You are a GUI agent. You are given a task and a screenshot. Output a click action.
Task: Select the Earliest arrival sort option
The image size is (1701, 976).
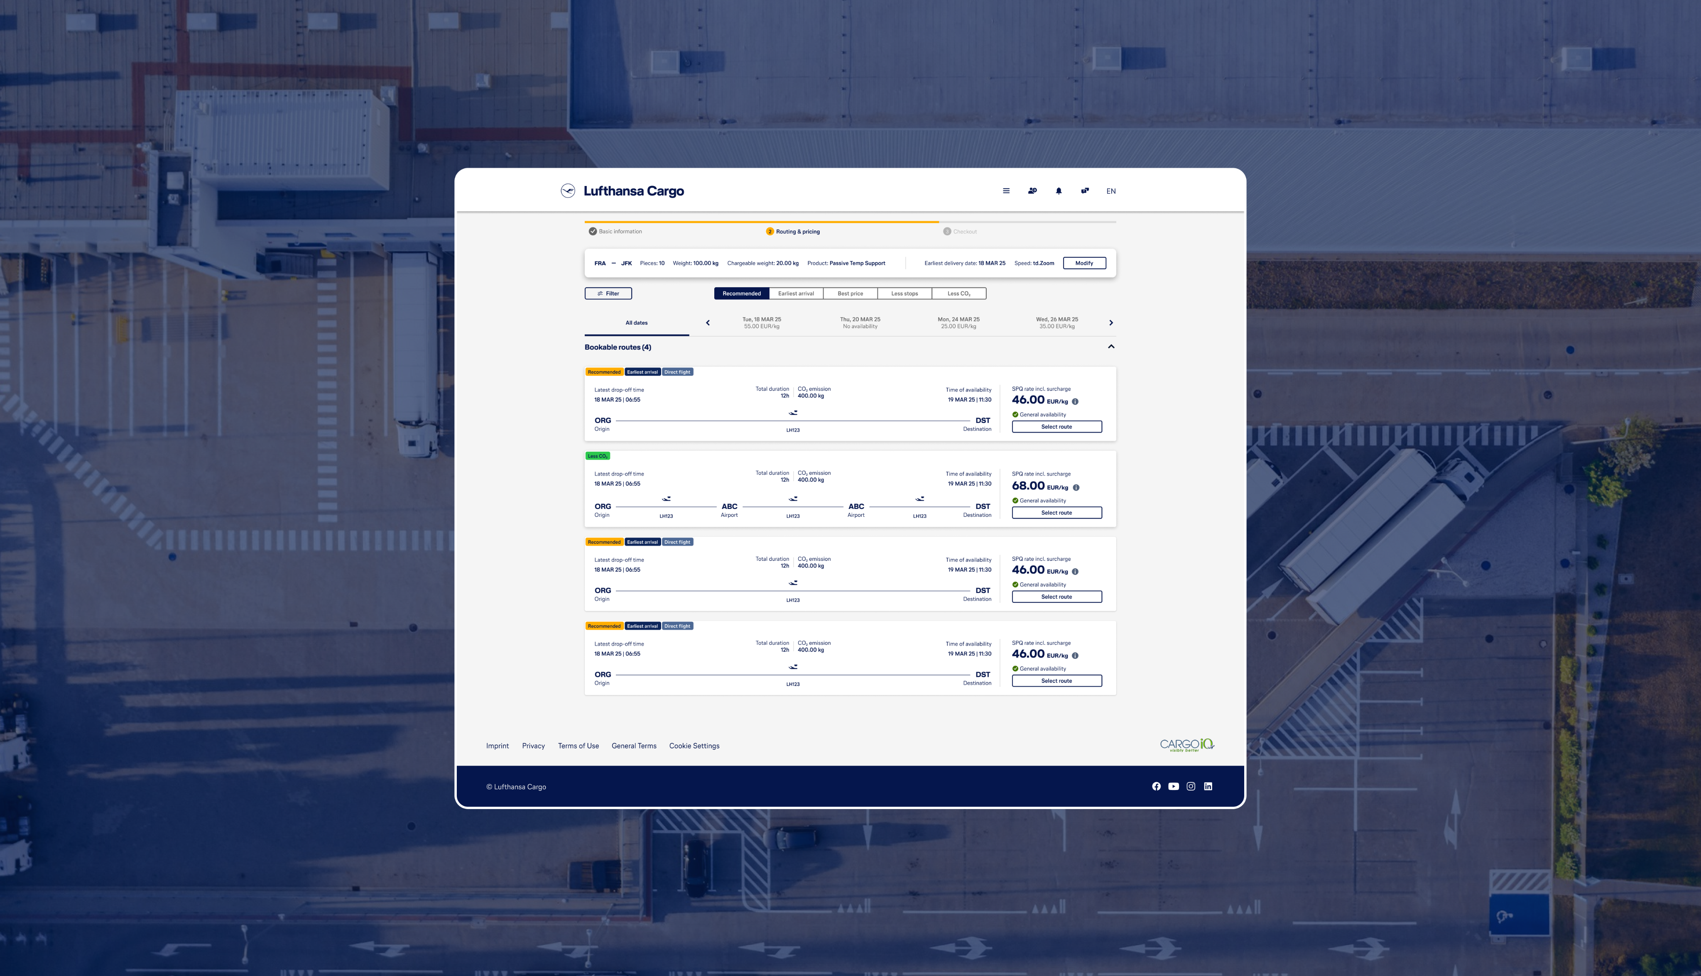[x=796, y=294]
